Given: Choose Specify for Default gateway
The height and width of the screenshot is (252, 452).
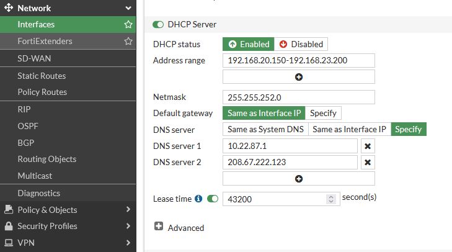Looking at the screenshot, I should (x=323, y=113).
